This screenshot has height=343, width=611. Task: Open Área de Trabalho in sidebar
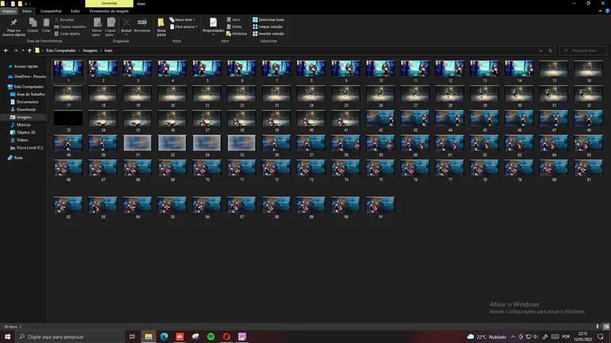pyautogui.click(x=27, y=94)
